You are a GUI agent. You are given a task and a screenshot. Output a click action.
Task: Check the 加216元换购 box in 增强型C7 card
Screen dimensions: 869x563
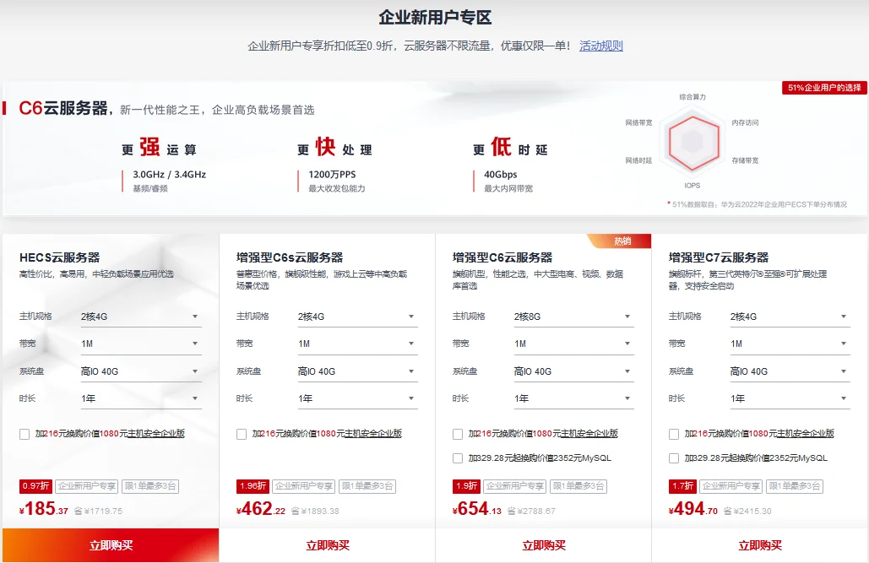pos(674,434)
